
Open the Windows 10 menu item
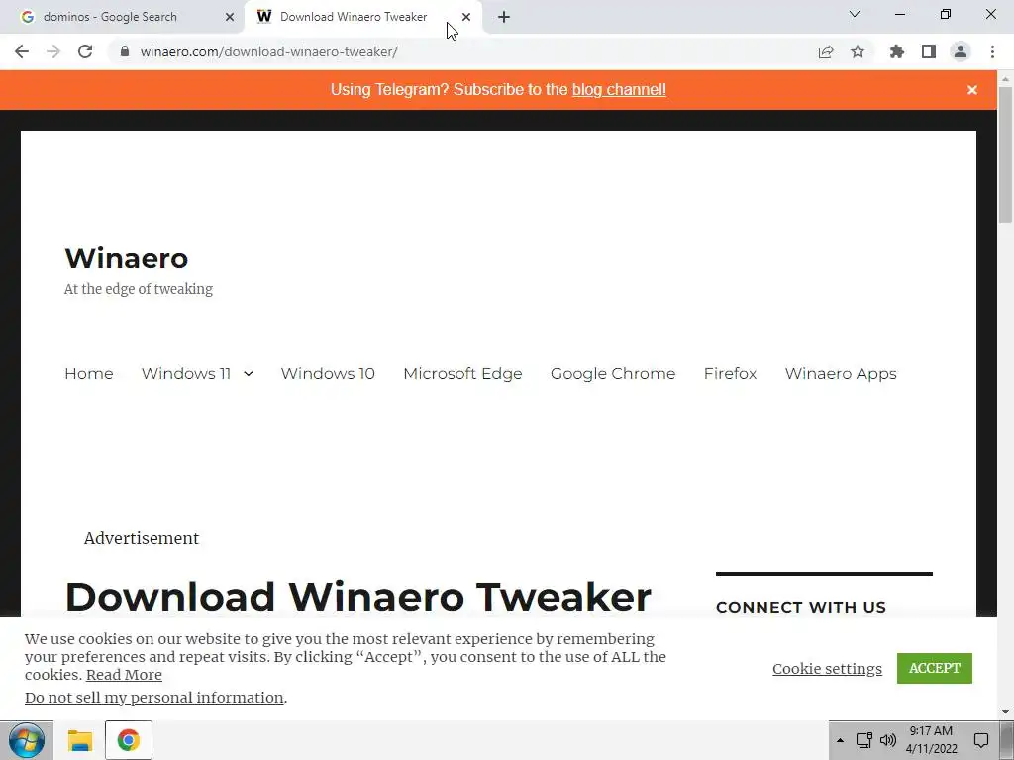pyautogui.click(x=328, y=373)
